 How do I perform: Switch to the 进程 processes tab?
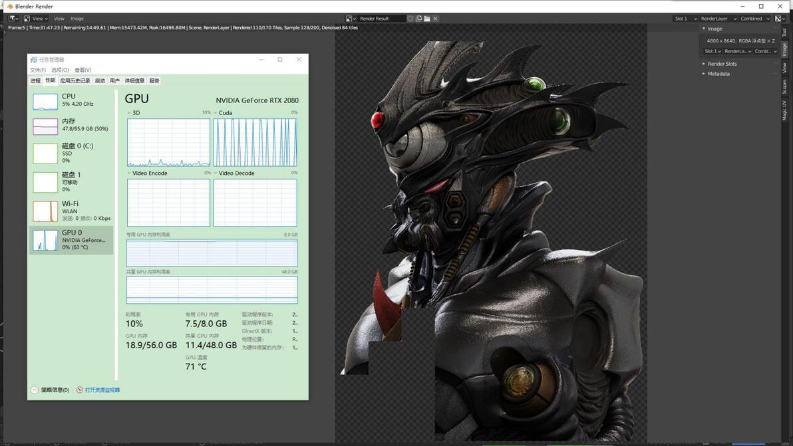(x=35, y=81)
